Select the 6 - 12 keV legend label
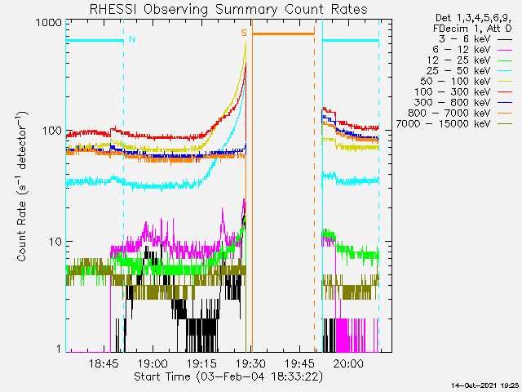 pos(462,50)
